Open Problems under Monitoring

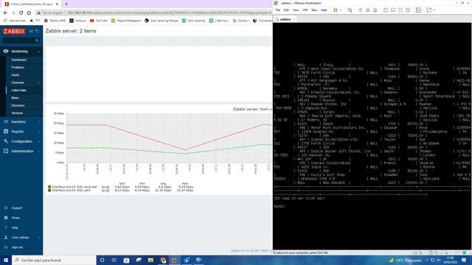(18, 67)
